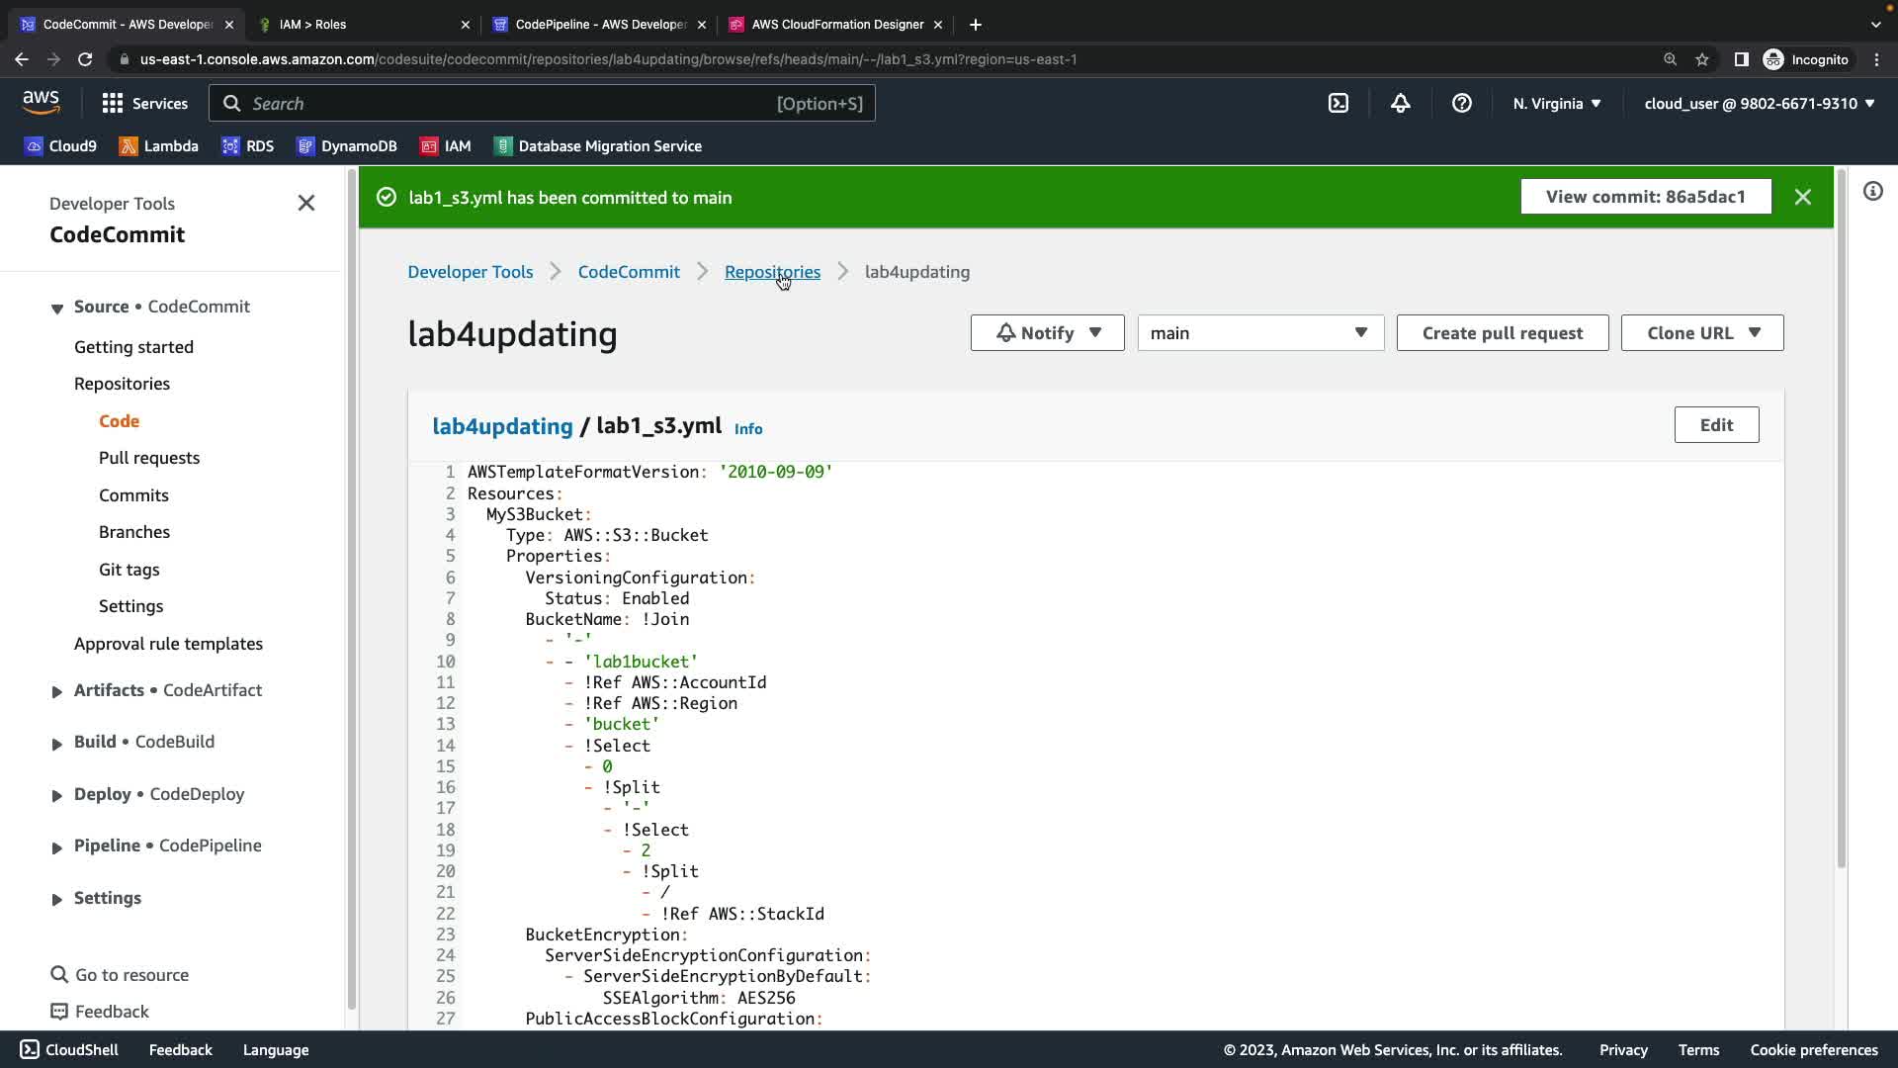Open the Cloud9 bookmark shortcut

point(60,146)
